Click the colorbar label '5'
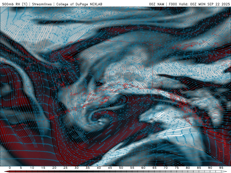This screenshot has height=173, width=231. coord(21,168)
